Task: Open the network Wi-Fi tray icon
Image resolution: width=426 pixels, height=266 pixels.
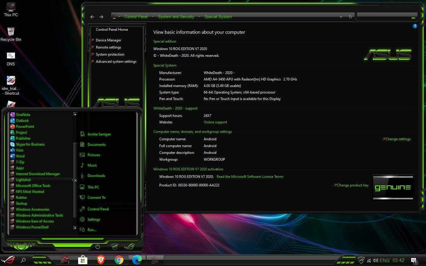Action: tap(369, 261)
